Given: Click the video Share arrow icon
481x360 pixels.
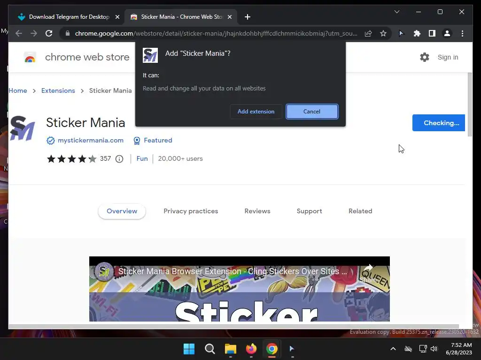Looking at the screenshot, I should tap(368, 269).
